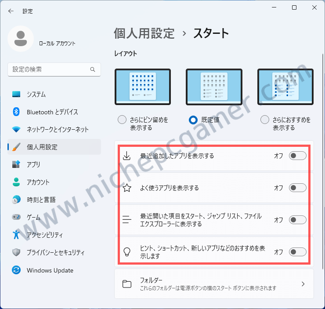
Task: Open アプリ settings category
Action: coord(54,164)
